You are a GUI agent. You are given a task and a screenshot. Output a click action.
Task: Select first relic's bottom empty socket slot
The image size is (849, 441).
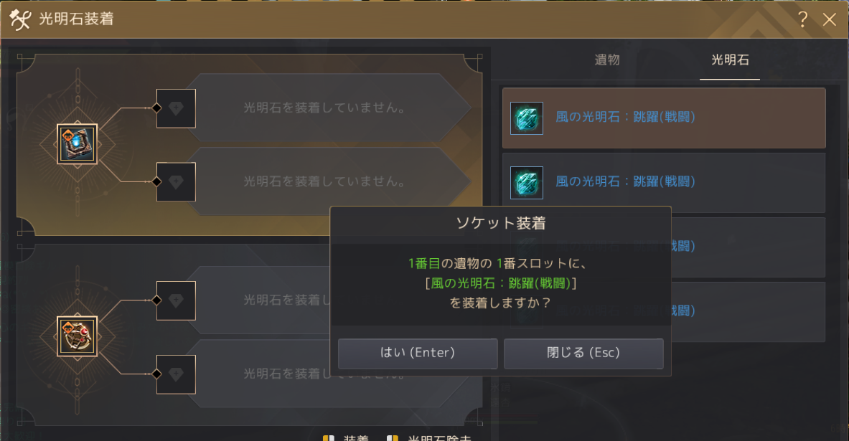click(x=176, y=182)
